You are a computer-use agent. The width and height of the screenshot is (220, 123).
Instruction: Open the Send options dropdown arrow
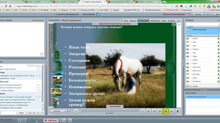(27, 113)
